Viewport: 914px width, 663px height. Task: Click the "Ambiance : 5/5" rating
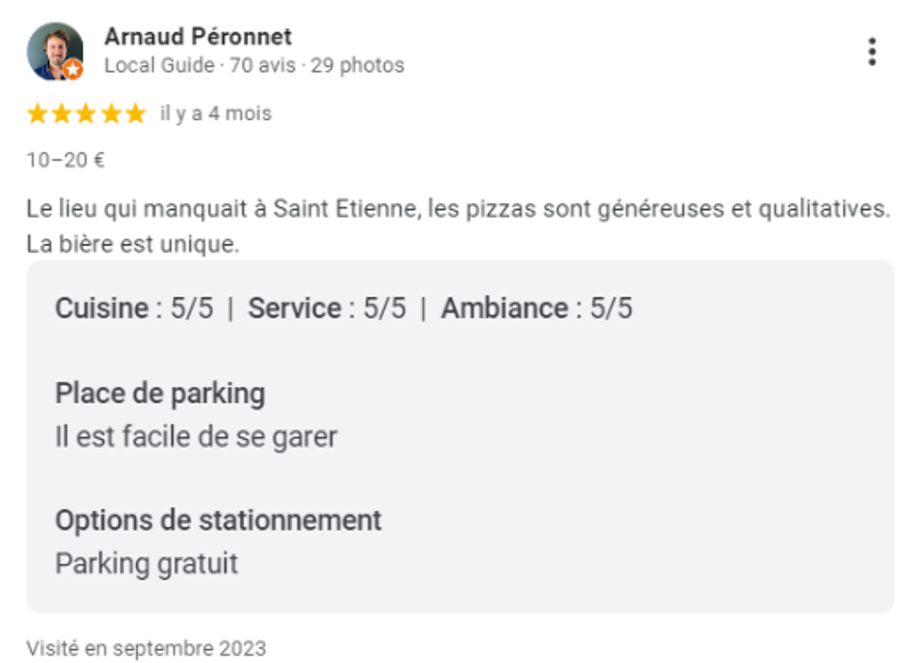click(536, 309)
